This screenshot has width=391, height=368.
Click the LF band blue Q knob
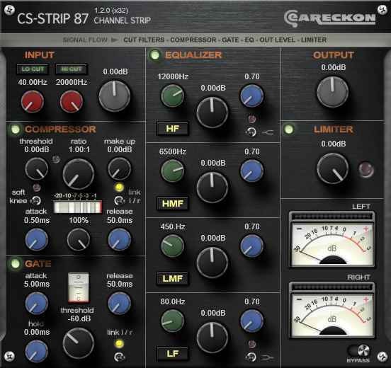coord(252,321)
